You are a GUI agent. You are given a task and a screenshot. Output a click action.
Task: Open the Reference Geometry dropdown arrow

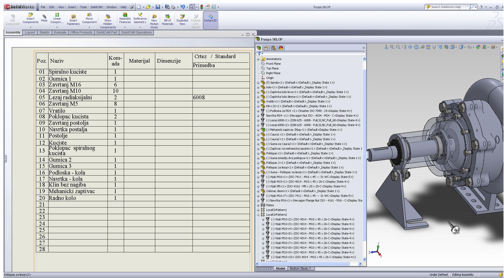pos(140,27)
